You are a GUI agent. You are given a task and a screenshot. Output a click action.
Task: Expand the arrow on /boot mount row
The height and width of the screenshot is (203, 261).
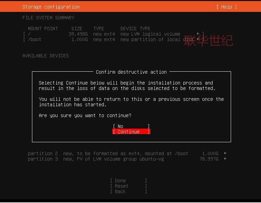[x=198, y=39]
